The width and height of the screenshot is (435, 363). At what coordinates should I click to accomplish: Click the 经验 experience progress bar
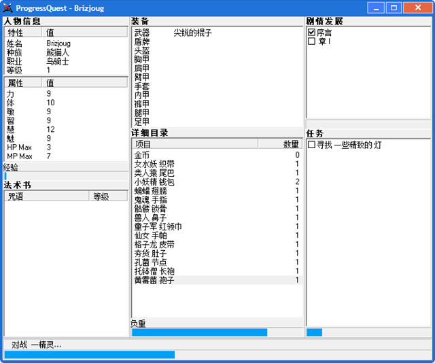pyautogui.click(x=65, y=176)
